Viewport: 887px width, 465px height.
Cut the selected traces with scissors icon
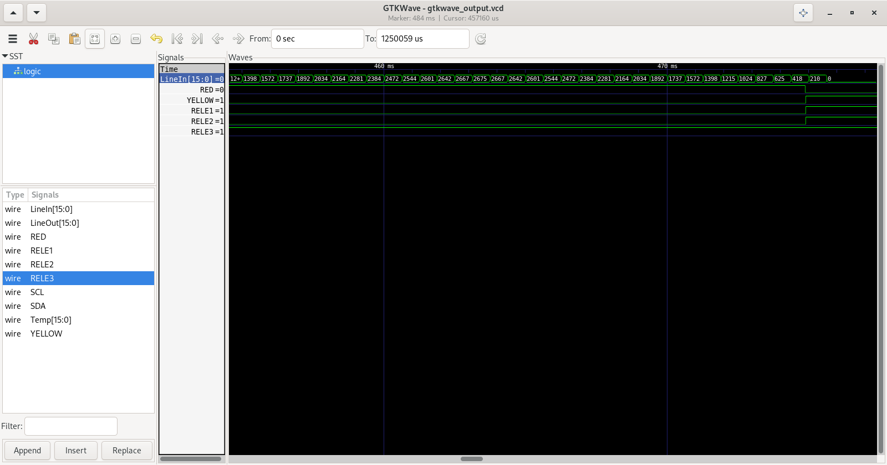(x=34, y=39)
